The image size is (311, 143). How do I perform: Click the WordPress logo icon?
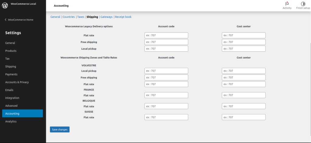tap(5, 5)
